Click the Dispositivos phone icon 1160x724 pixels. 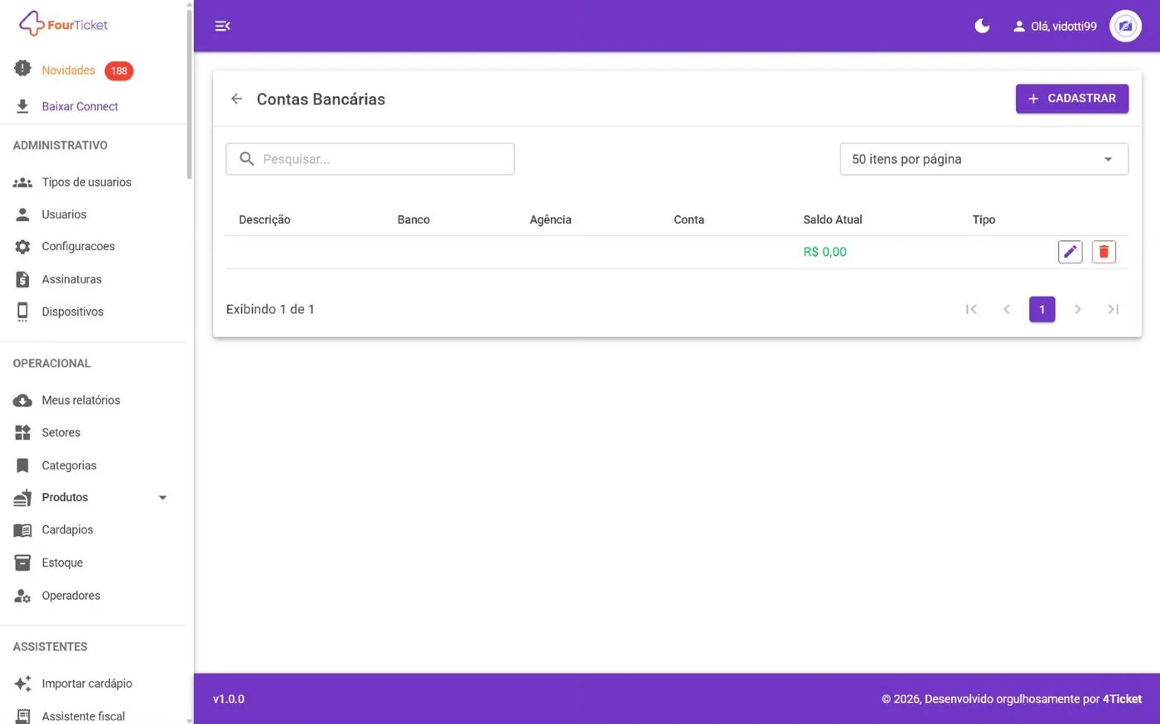click(x=22, y=311)
